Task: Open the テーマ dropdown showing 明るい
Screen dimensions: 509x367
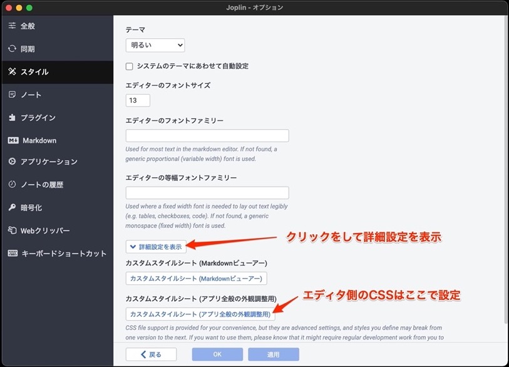Action: click(x=155, y=44)
